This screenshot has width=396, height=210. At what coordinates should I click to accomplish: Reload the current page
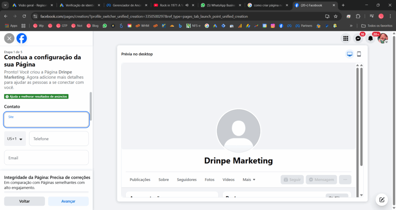24,16
